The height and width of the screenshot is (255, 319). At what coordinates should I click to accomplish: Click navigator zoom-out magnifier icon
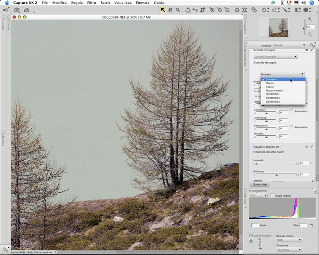pos(310,34)
